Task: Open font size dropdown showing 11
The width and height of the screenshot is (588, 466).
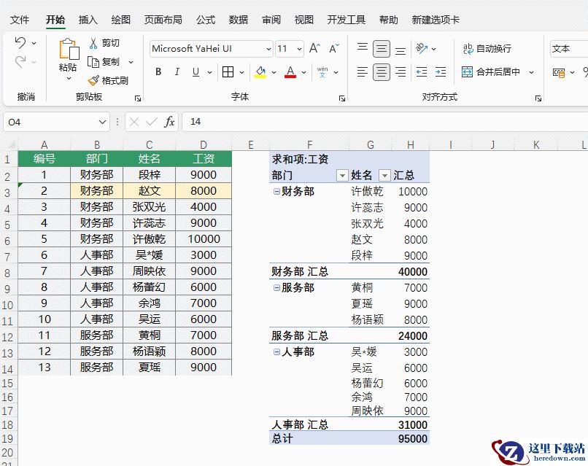Action: (x=299, y=49)
